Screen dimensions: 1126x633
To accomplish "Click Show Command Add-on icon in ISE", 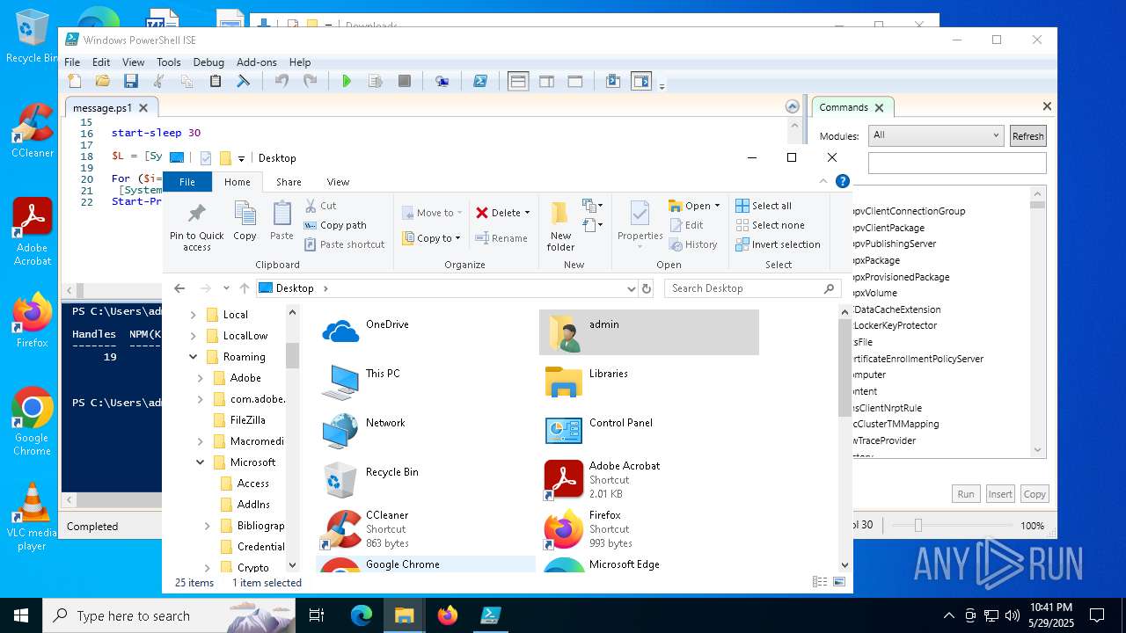I will point(641,81).
